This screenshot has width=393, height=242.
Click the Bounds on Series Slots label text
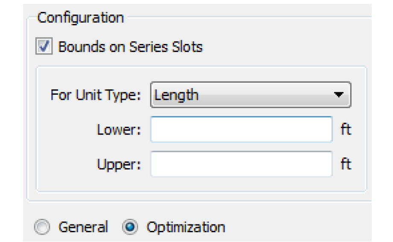click(130, 47)
